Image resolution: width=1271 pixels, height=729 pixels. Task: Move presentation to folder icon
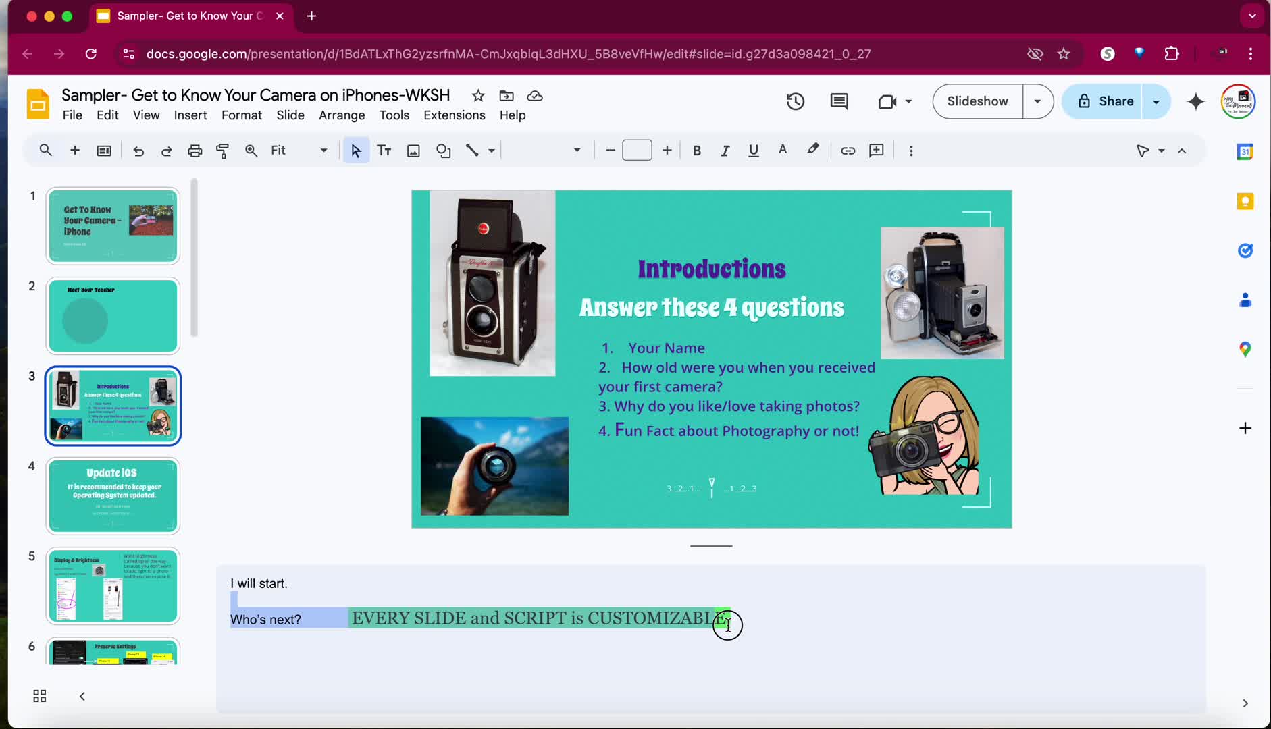[x=507, y=96]
